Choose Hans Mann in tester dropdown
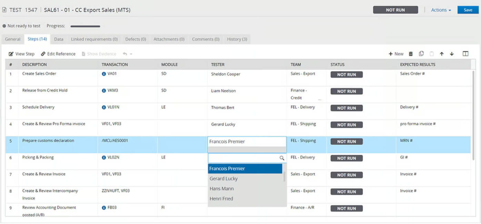Image resolution: width=481 pixels, height=224 pixels. click(222, 189)
